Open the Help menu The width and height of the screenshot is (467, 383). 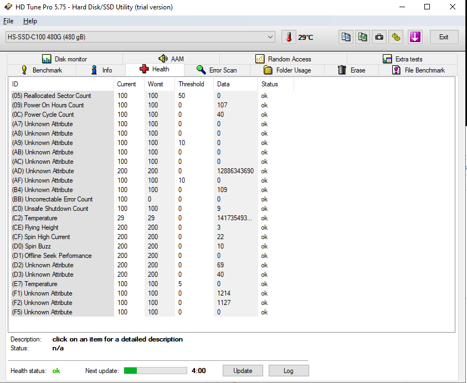click(30, 21)
